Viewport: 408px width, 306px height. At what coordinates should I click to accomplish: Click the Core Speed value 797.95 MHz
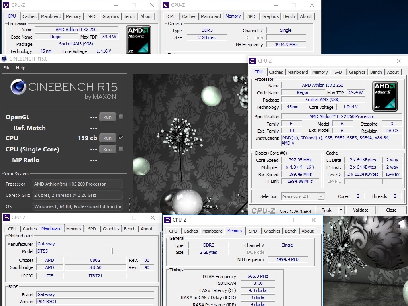pos(300,160)
